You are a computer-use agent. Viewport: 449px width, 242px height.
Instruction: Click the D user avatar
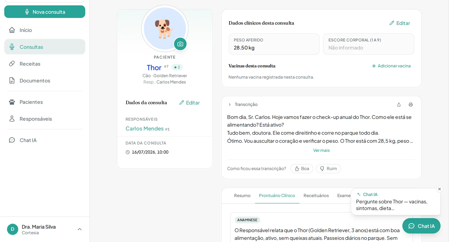[13, 229]
